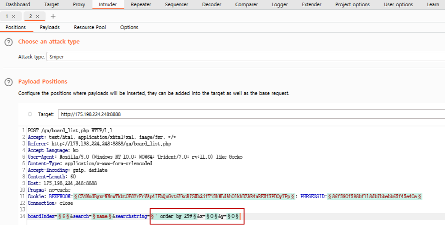Viewport: 445px width, 225px height.
Task: Open the Options sub-tab
Action: [129, 27]
